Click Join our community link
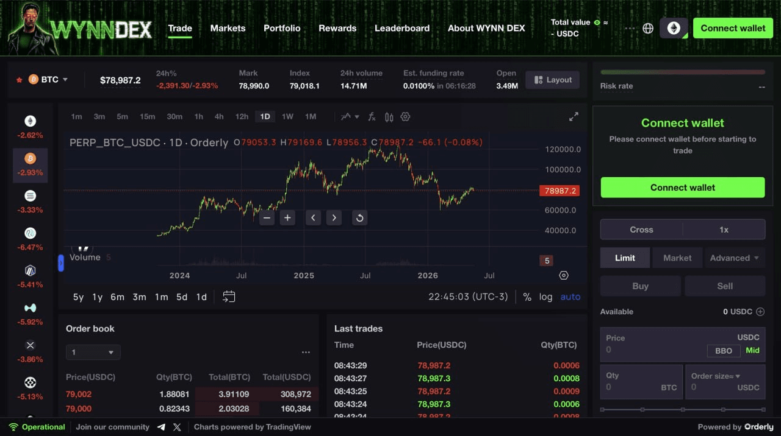This screenshot has width=781, height=436. [x=112, y=427]
